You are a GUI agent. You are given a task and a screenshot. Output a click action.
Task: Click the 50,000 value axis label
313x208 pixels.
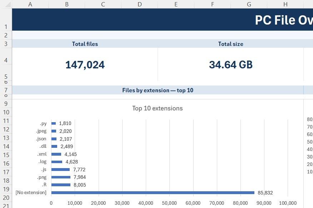coord(169,203)
